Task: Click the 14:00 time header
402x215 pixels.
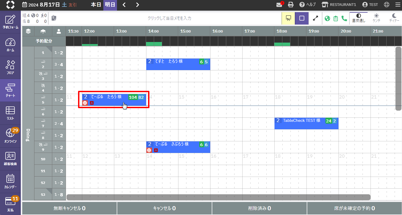Action: pos(153,31)
